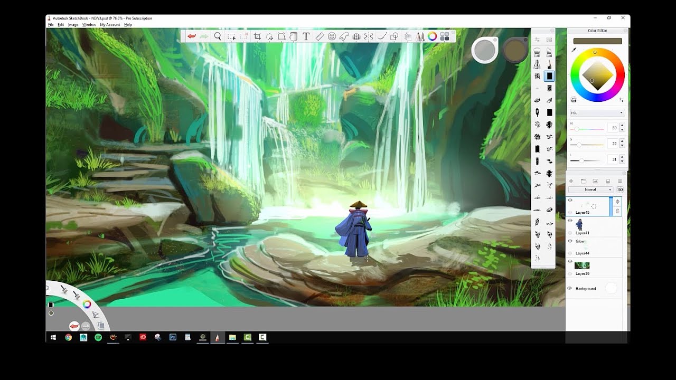Image resolution: width=676 pixels, height=380 pixels.
Task: Open the Normal blend mode dropdown
Action: [590, 189]
